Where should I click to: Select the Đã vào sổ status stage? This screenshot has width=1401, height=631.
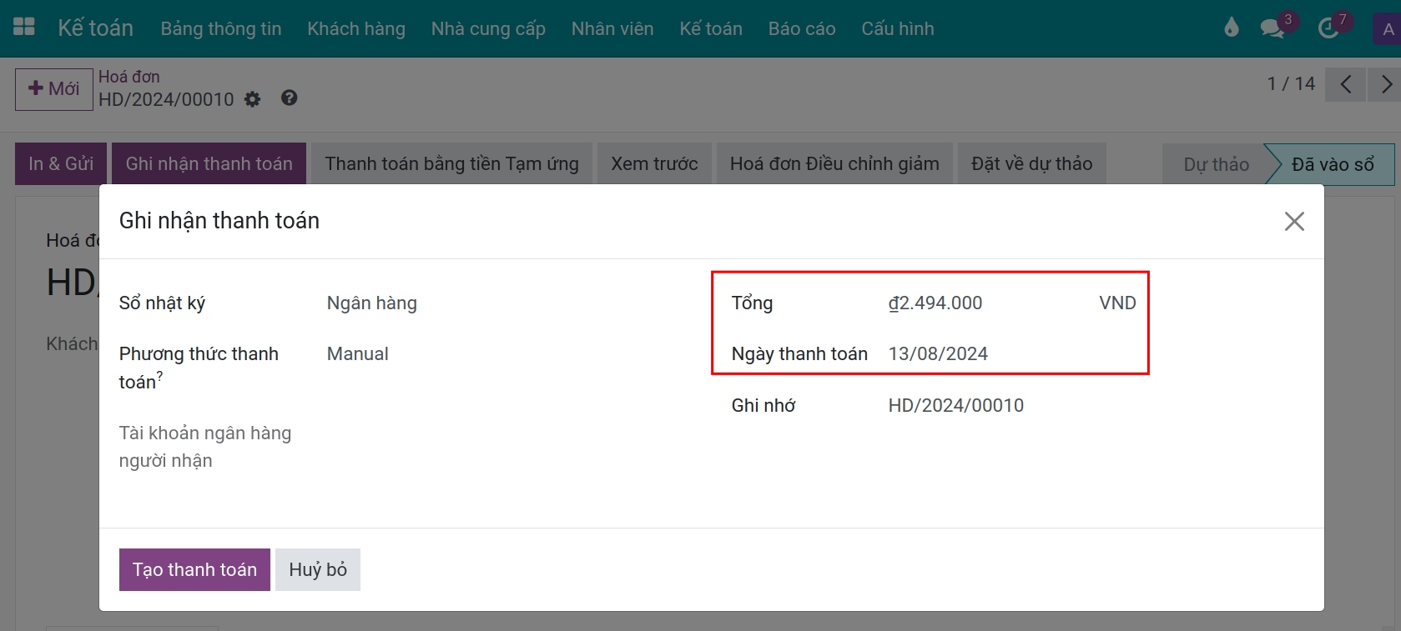point(1332,164)
